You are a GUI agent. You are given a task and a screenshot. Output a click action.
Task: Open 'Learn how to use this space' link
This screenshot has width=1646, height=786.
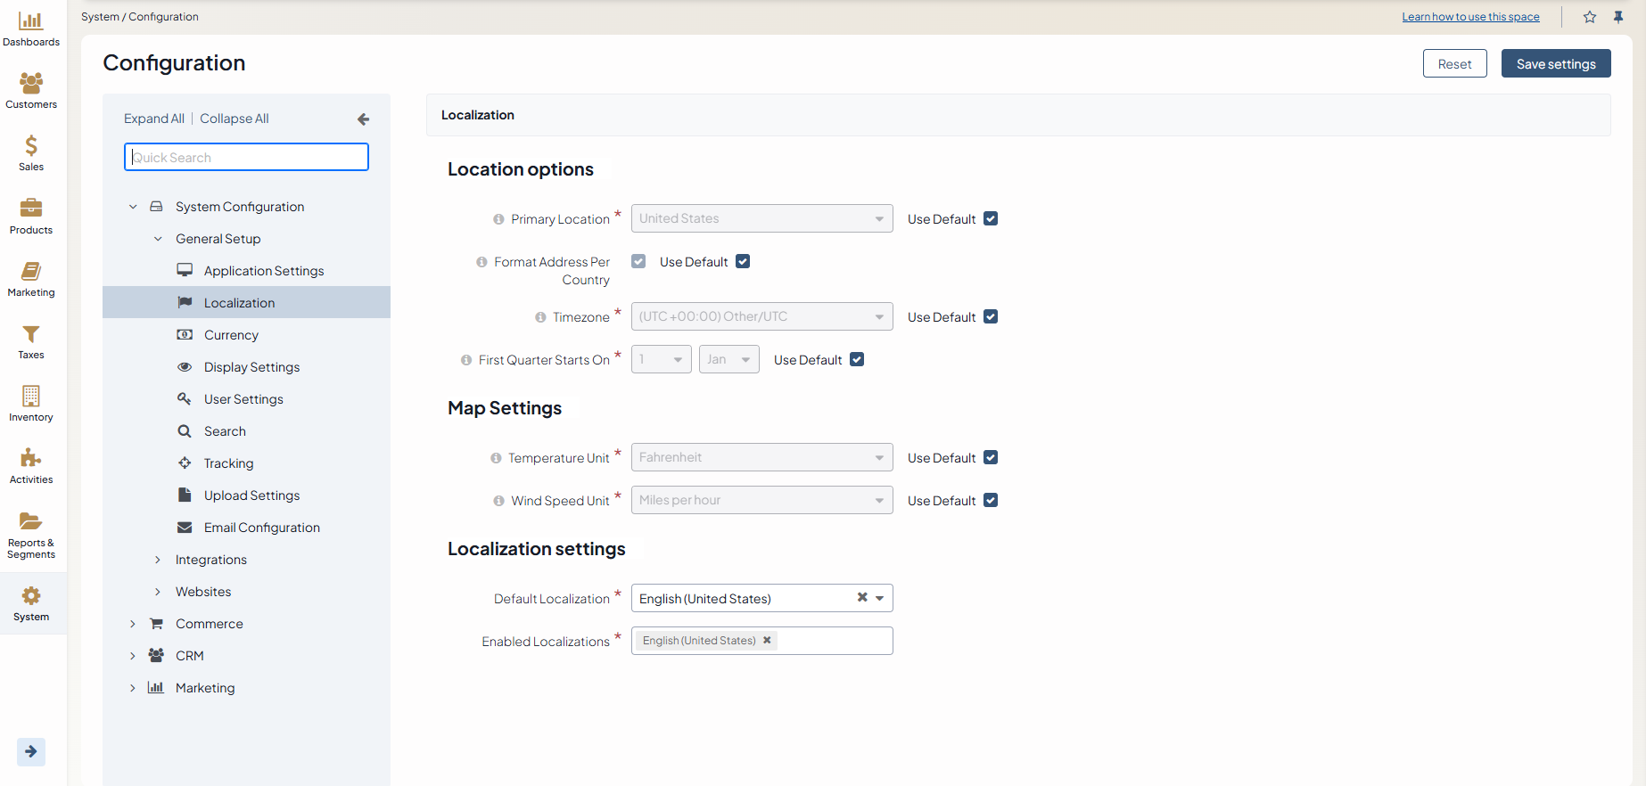[1470, 17]
